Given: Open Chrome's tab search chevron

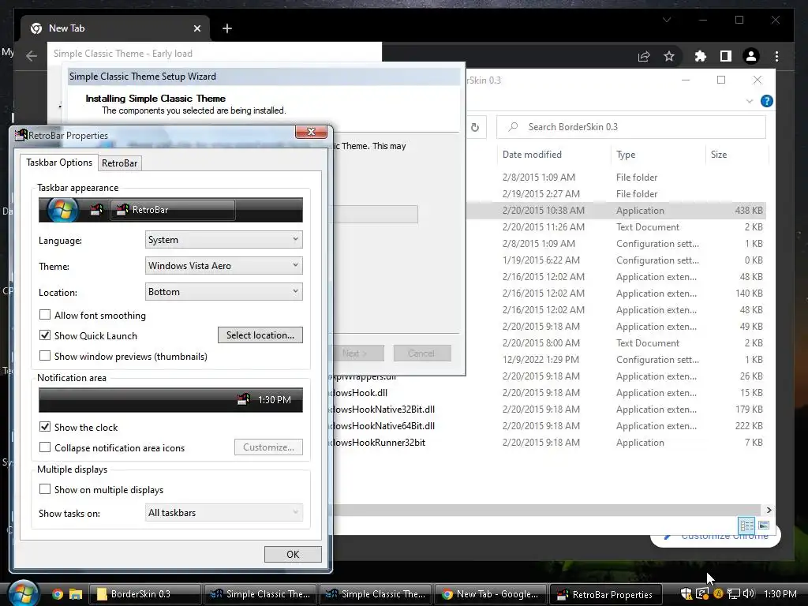Looking at the screenshot, I should point(667,20).
